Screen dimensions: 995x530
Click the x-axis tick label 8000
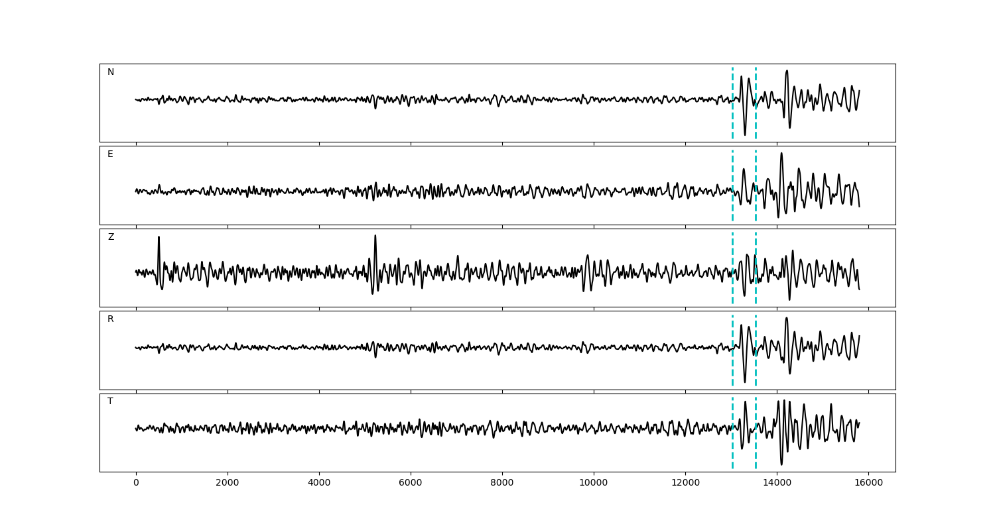pos(502,484)
